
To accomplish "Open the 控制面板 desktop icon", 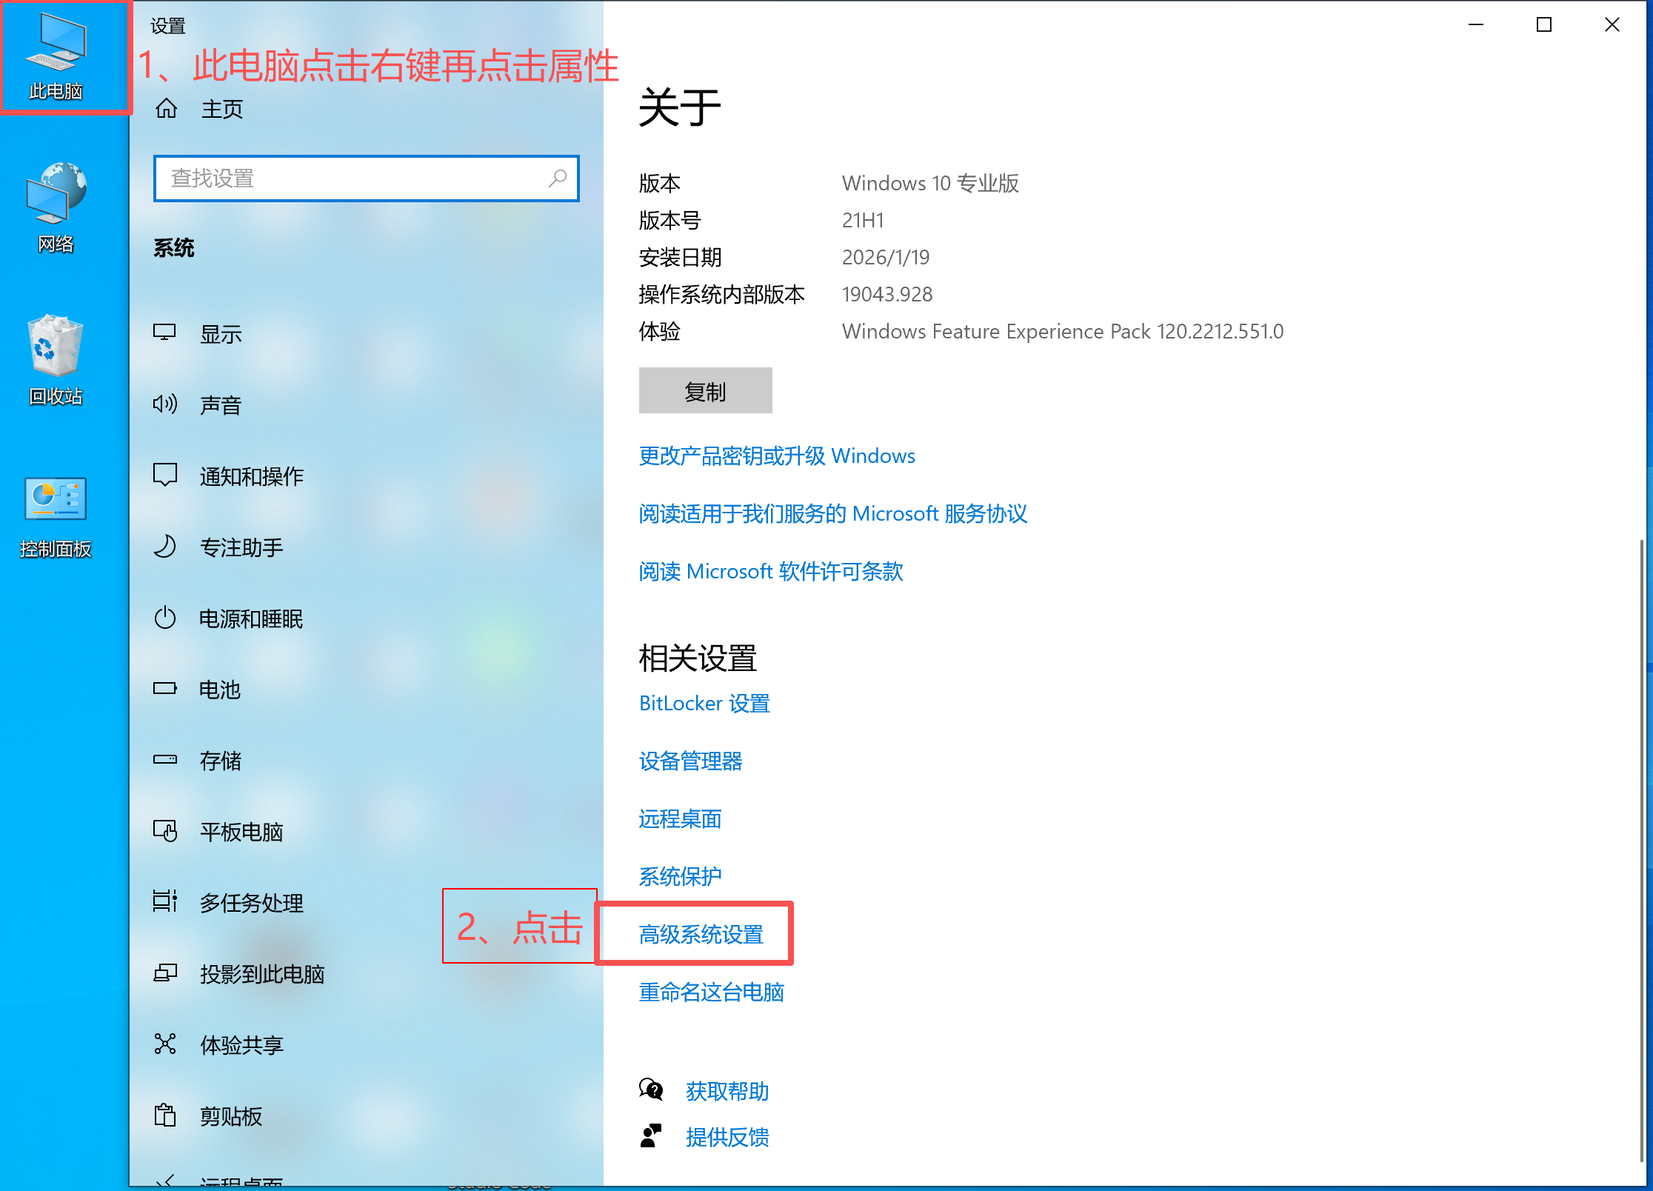I will click(56, 499).
